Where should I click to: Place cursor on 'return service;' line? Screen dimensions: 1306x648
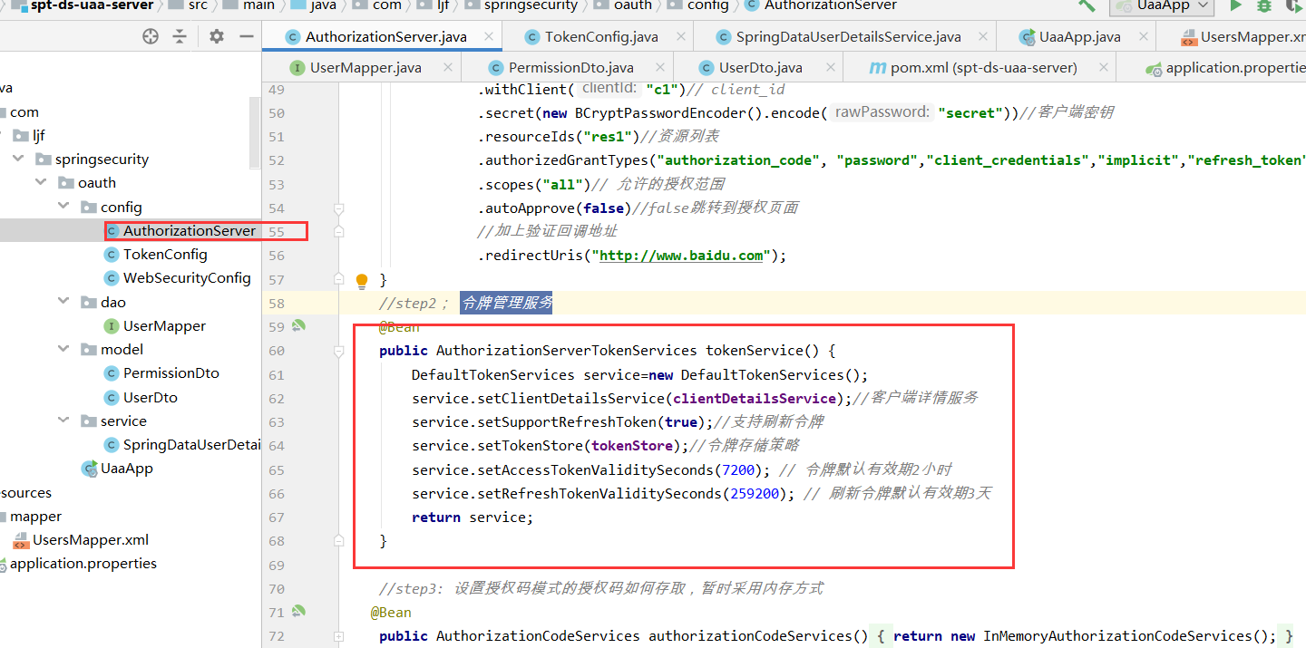point(473,517)
